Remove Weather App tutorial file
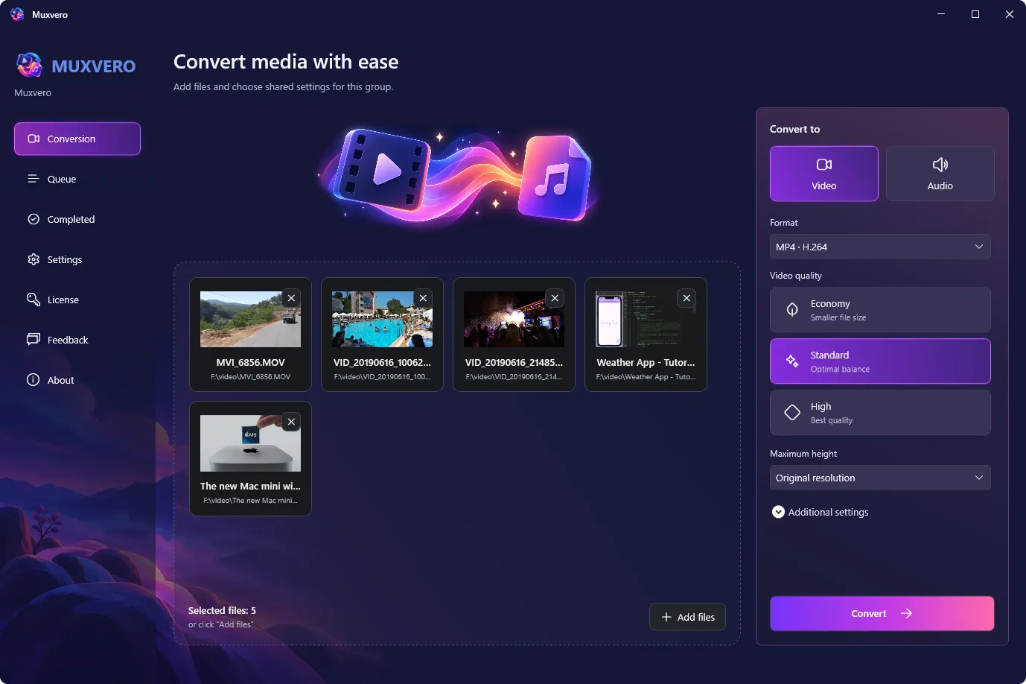Viewport: 1026px width, 684px height. pyautogui.click(x=686, y=298)
